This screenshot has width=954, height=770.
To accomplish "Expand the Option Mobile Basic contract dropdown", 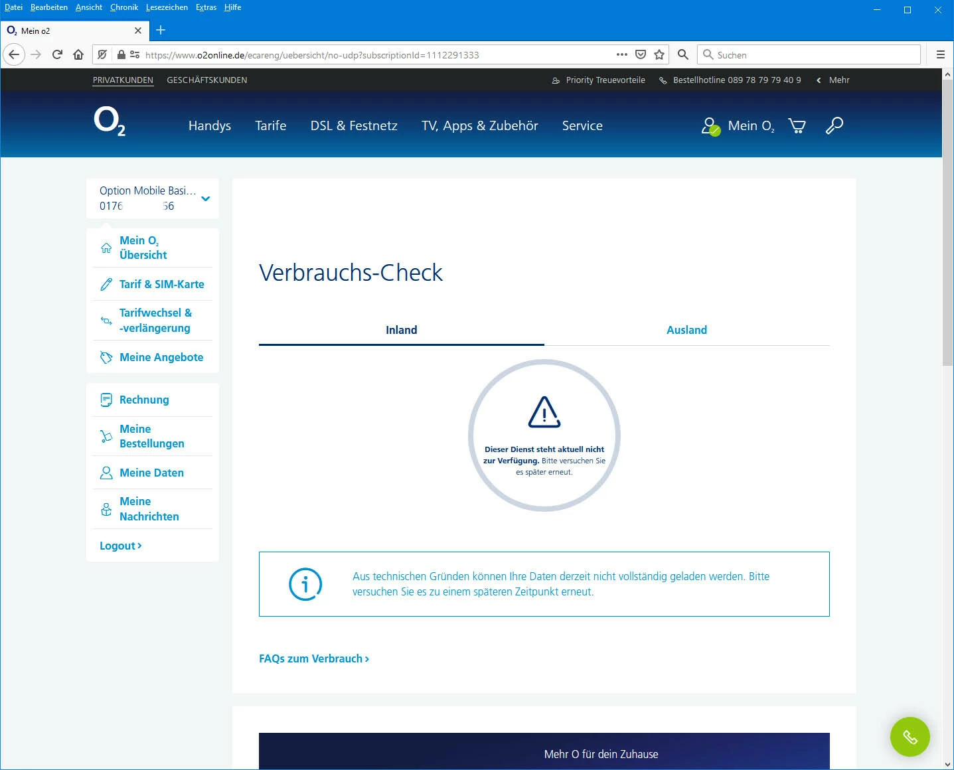I will pyautogui.click(x=206, y=198).
